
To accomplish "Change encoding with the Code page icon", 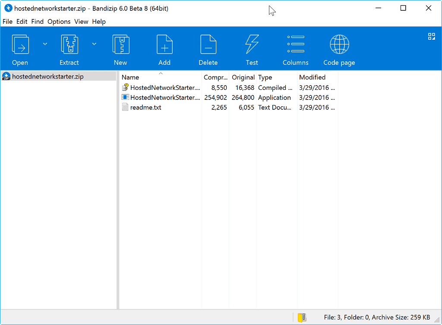I will (x=339, y=48).
